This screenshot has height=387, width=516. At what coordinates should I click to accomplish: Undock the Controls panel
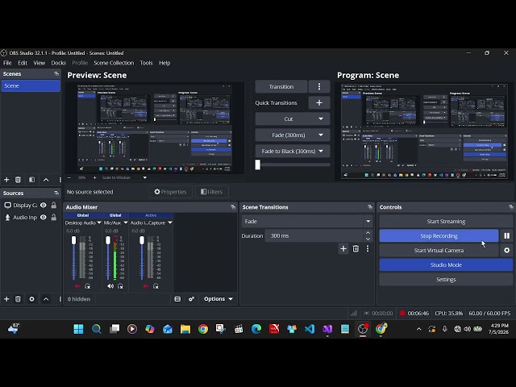[x=510, y=207]
